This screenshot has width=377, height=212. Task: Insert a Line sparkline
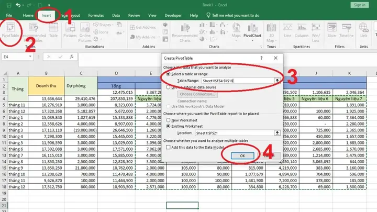pos(287,30)
